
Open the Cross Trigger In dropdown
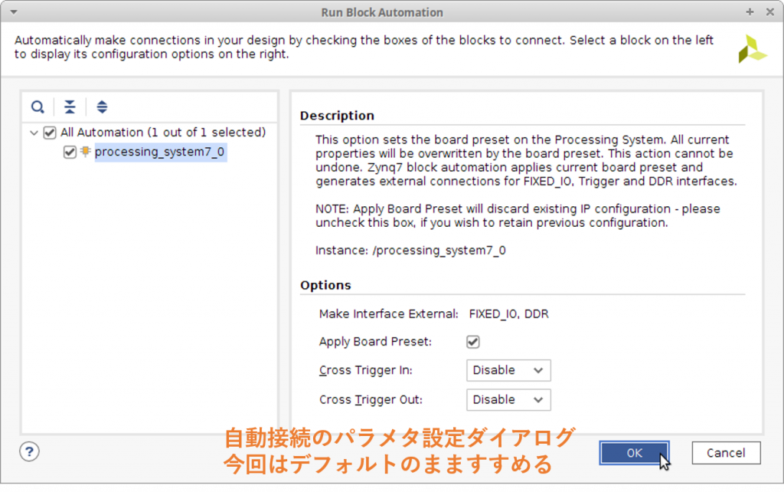point(508,370)
